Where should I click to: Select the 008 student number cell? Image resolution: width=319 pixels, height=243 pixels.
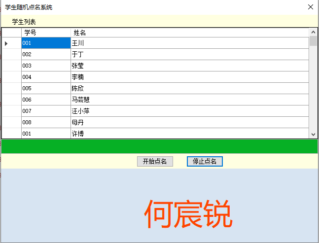point(46,122)
